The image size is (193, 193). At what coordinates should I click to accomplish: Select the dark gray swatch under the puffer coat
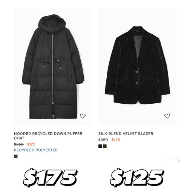point(16,156)
